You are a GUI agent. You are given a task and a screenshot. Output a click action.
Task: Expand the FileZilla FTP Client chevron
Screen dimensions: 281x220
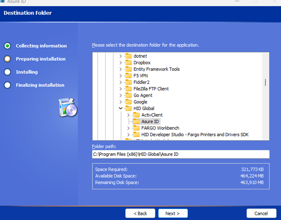tap(121, 89)
